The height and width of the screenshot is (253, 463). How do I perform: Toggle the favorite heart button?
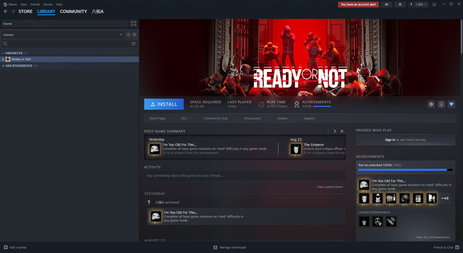point(451,104)
